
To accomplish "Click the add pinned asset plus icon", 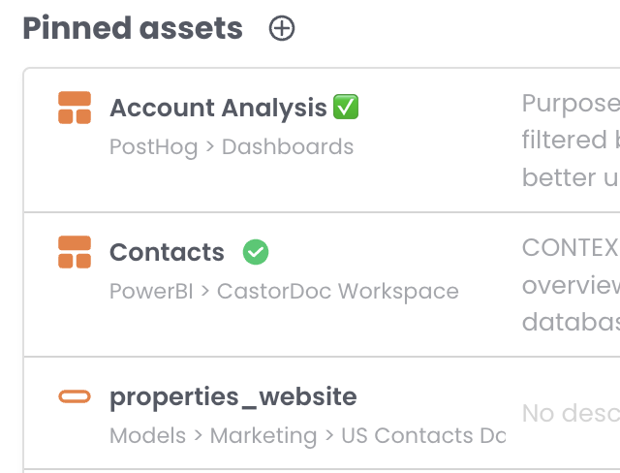I will (x=282, y=29).
